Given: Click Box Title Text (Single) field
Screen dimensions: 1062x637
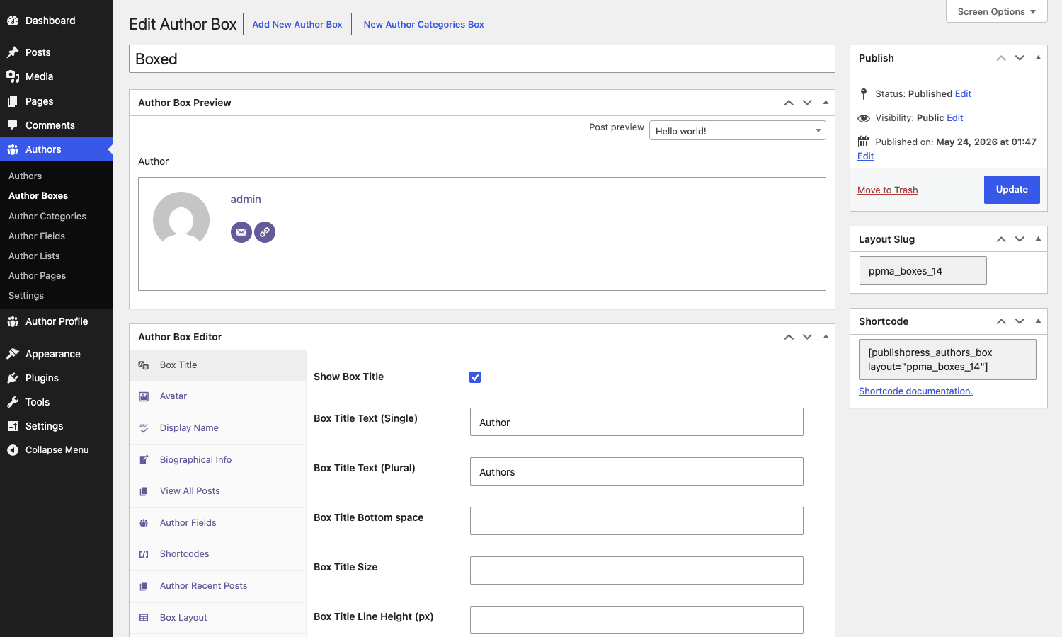Looking at the screenshot, I should [636, 422].
